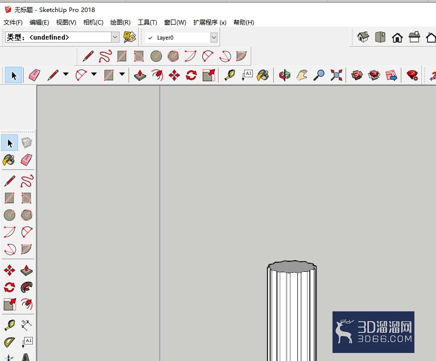Select the Tape Measure in left panel
The height and width of the screenshot is (361, 436).
[10, 325]
